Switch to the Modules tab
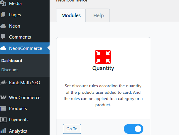Screen dimensions: 179x135 71,15
